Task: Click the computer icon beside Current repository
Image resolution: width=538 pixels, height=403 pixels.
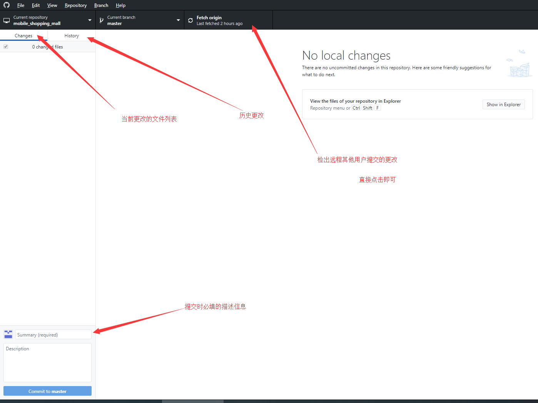Action: 7,20
